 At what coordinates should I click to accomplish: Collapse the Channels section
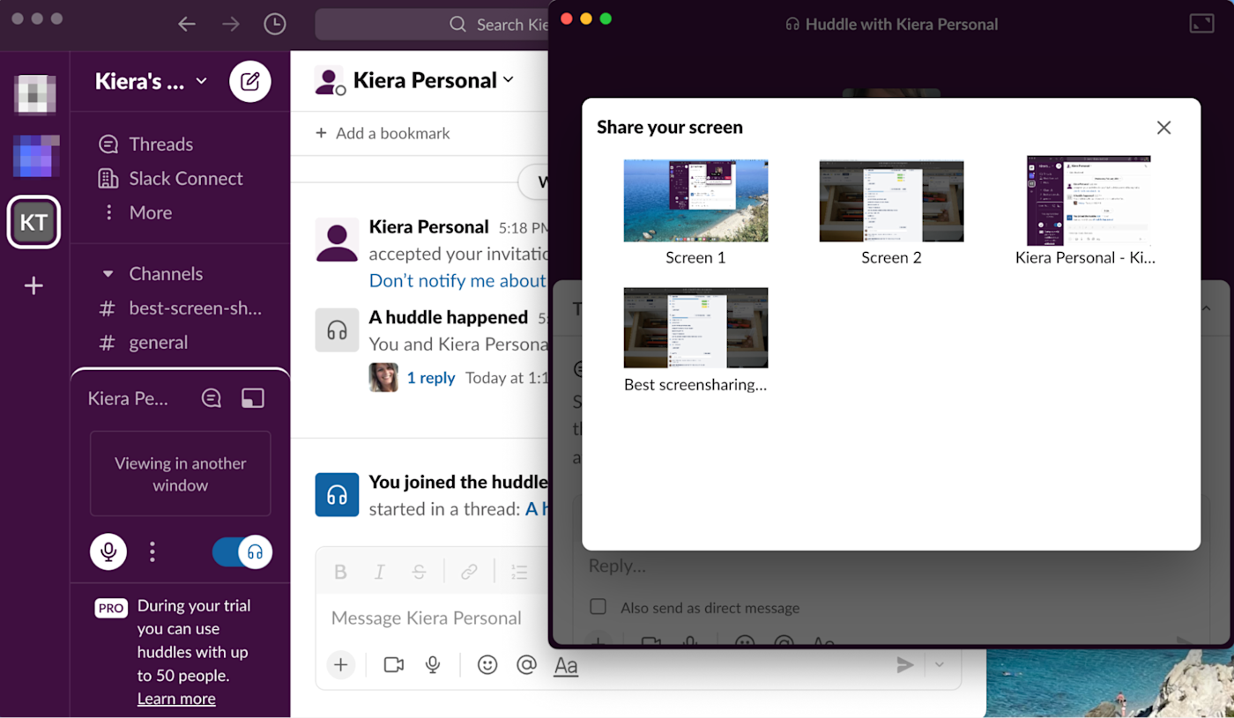pos(108,274)
